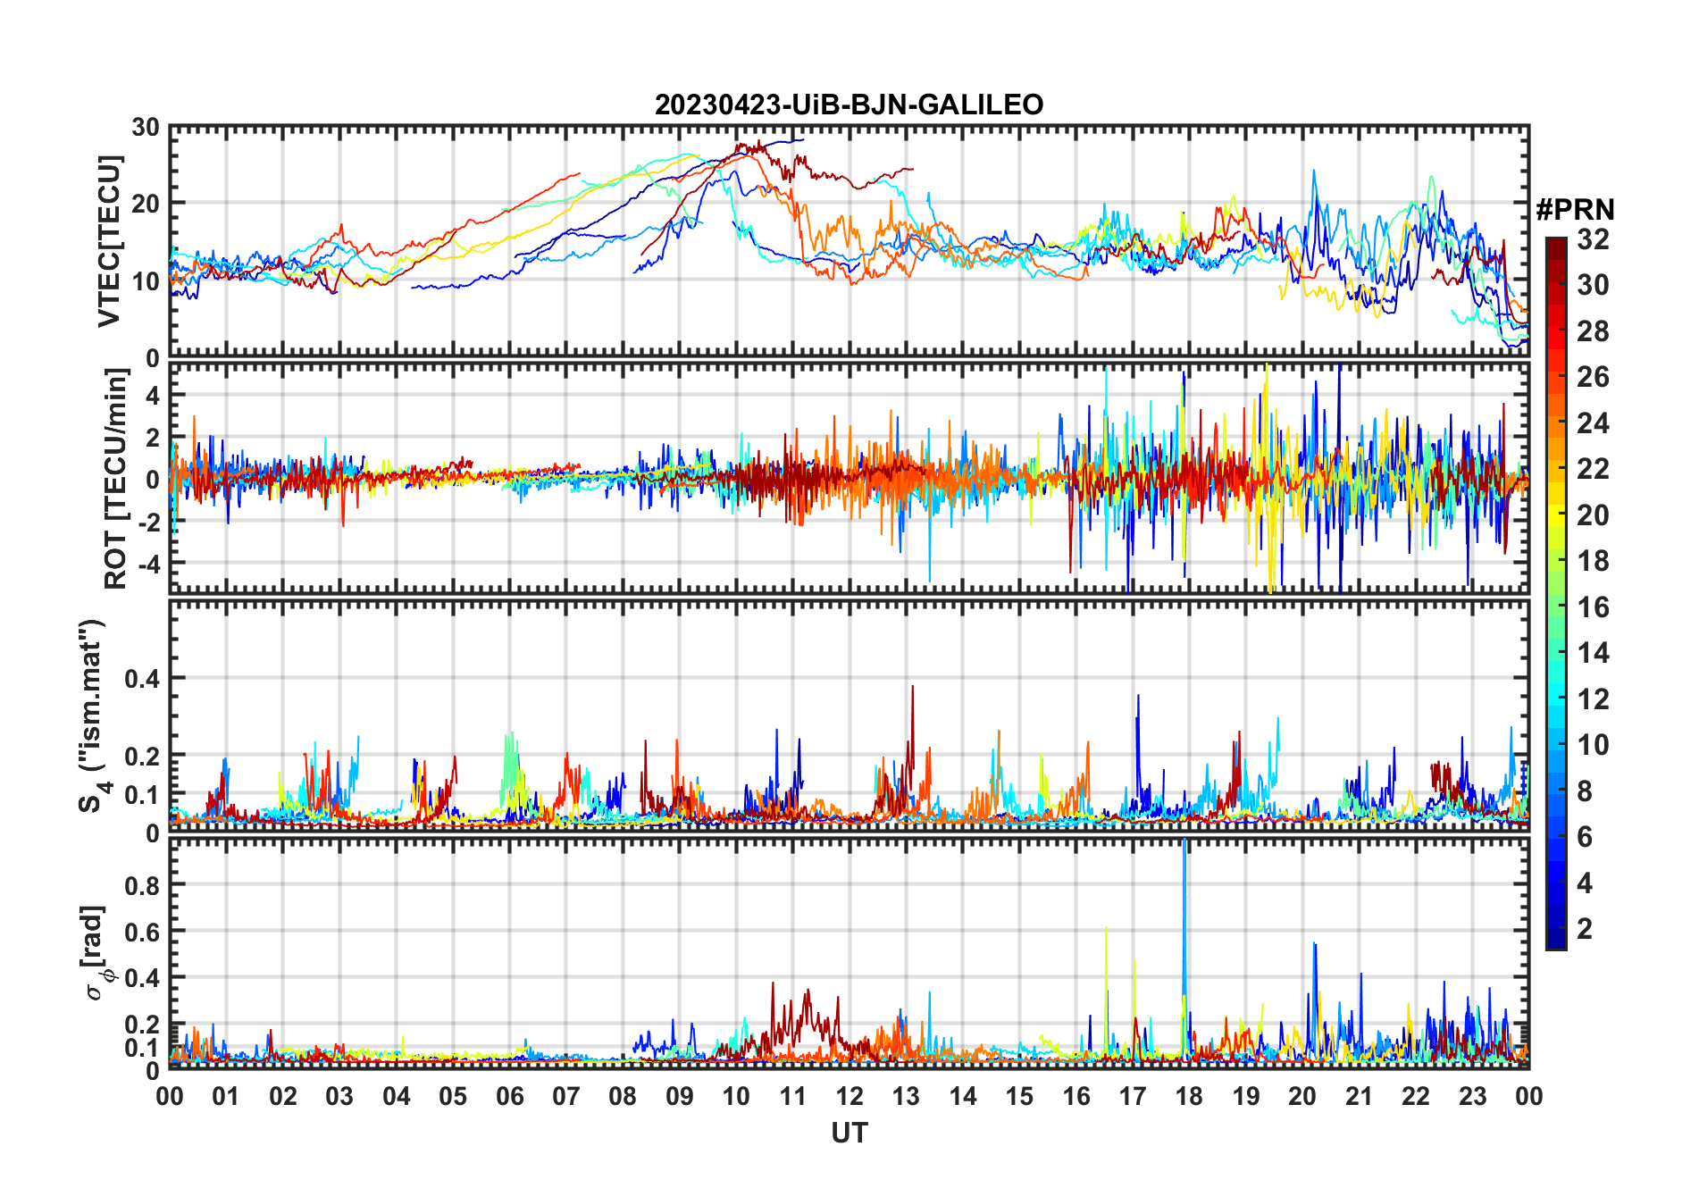Click hour 14 on the UT axis
The image size is (1699, 1188).
[962, 1096]
